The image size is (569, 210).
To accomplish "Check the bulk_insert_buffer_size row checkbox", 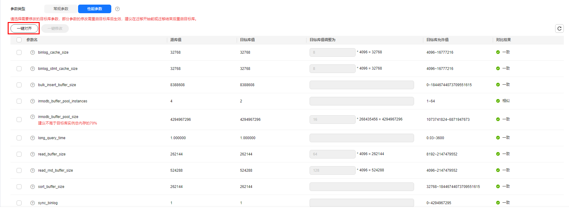I will [x=19, y=85].
